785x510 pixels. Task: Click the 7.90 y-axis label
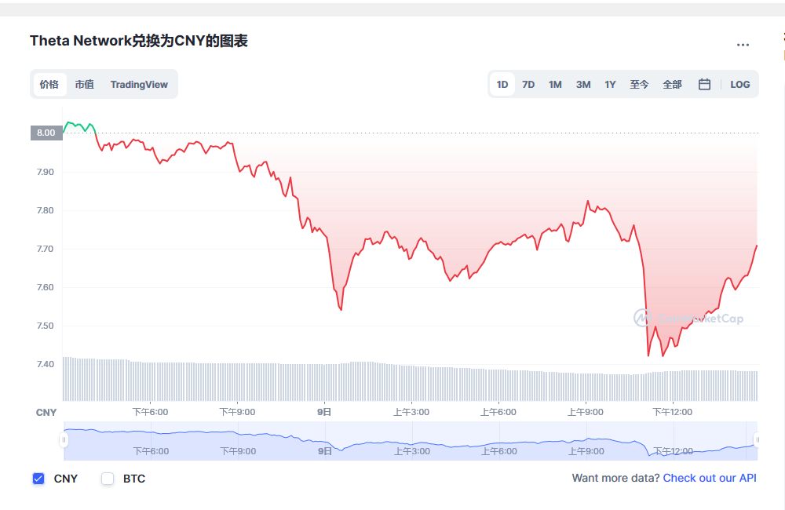tap(45, 172)
